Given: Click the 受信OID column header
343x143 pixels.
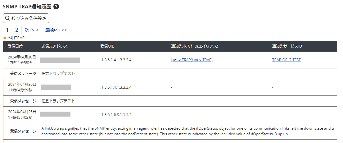Looking at the screenshot, I should pos(107,46).
